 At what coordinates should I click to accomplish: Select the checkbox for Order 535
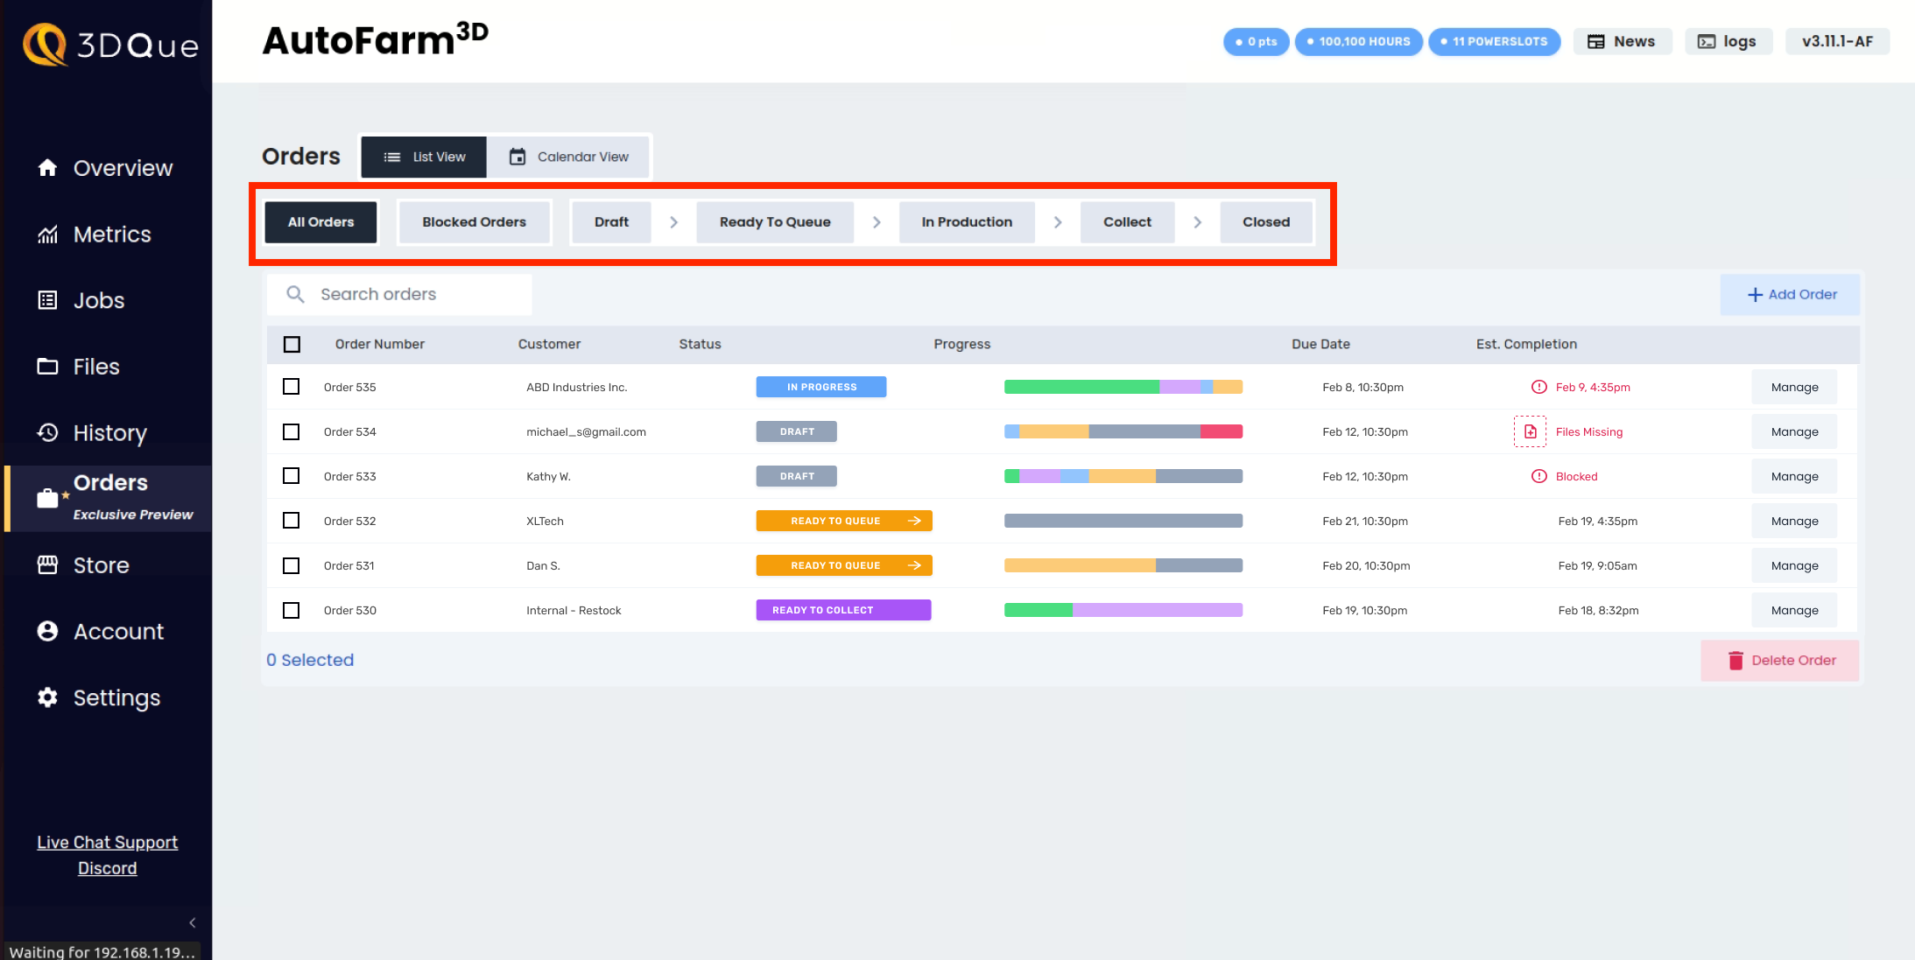pyautogui.click(x=292, y=386)
